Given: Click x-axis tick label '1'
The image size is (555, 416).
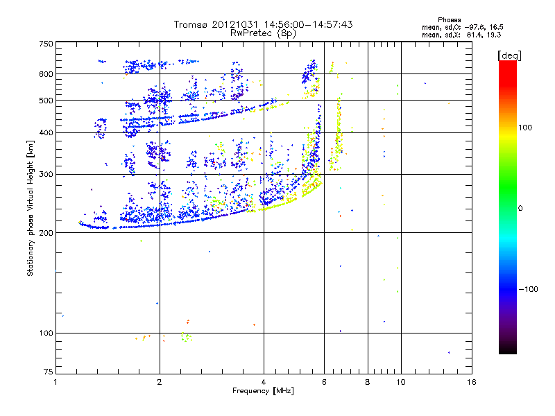Looking at the screenshot, I should 55,382.
